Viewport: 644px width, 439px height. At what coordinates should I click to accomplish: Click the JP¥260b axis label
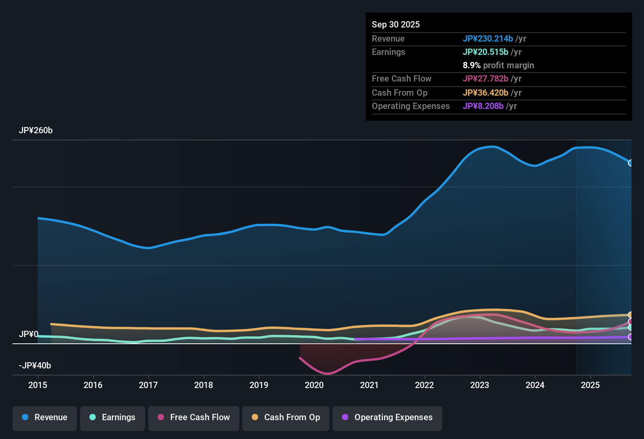(36, 131)
